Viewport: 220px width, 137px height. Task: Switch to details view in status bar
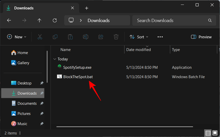click(208, 133)
